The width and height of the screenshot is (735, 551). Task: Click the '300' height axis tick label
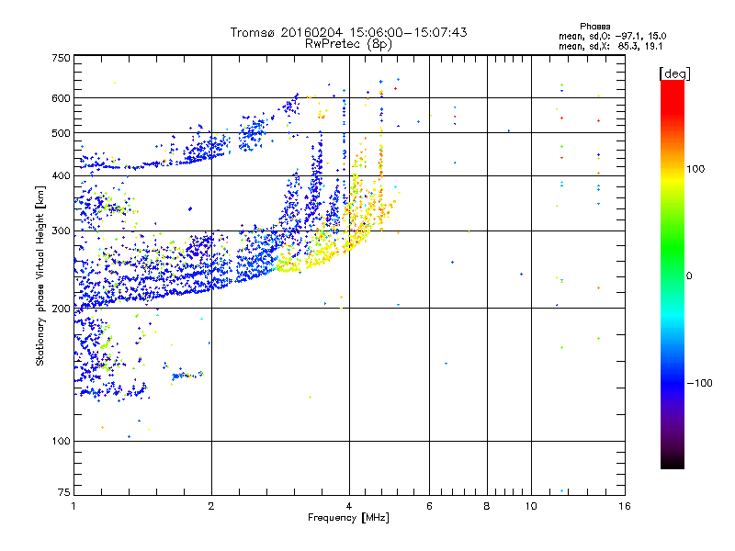[61, 231]
